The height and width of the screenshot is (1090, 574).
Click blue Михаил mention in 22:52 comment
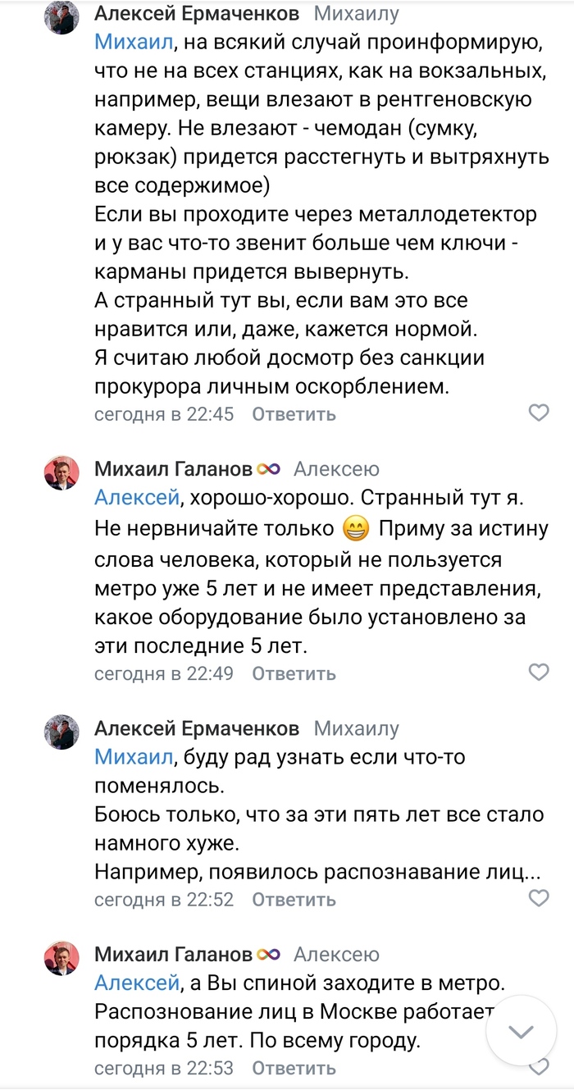[134, 756]
